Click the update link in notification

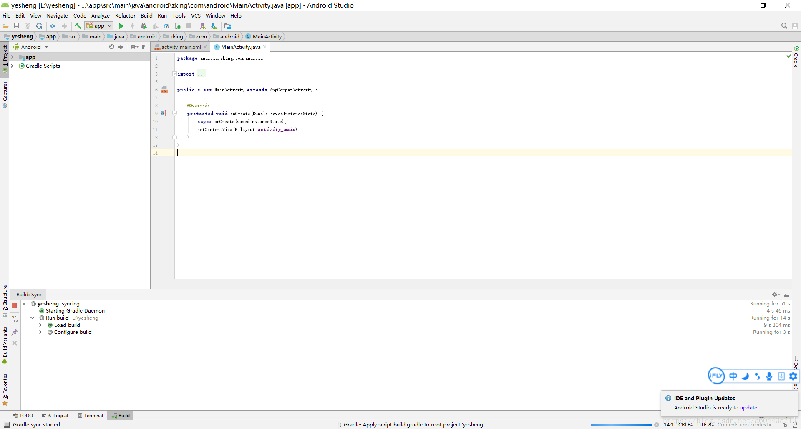pos(748,408)
